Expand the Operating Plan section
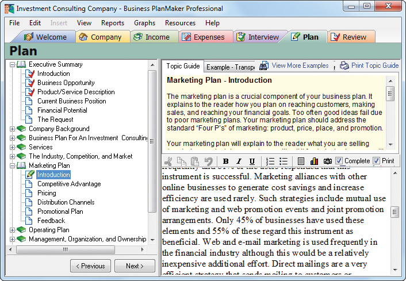Image resolution: width=406 pixels, height=281 pixels. (x=13, y=230)
